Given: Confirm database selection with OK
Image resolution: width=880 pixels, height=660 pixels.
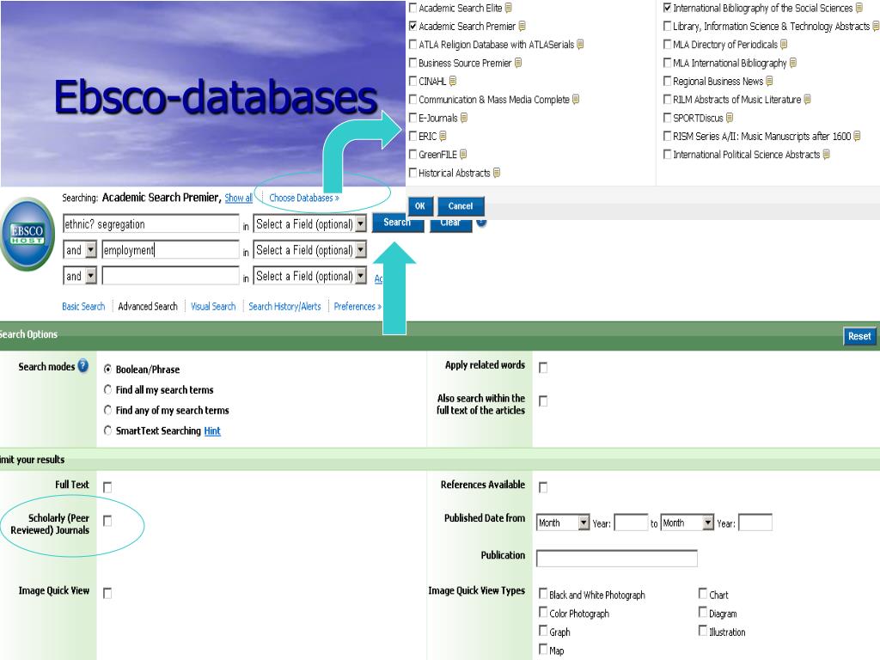Looking at the screenshot, I should coord(419,206).
